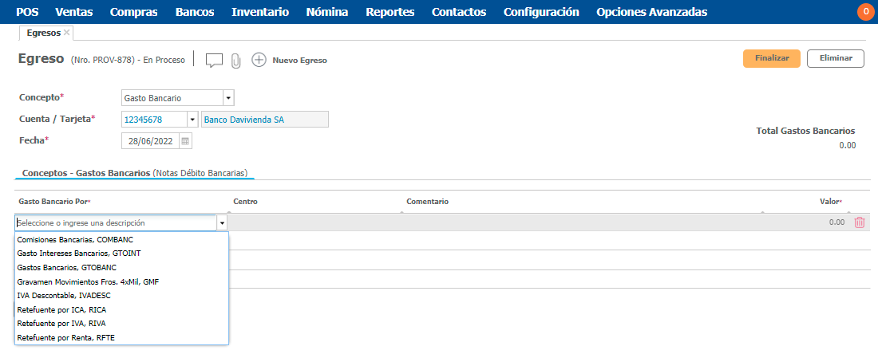This screenshot has height=350, width=878.
Task: Click the comment speech bubble icon
Action: pos(214,60)
